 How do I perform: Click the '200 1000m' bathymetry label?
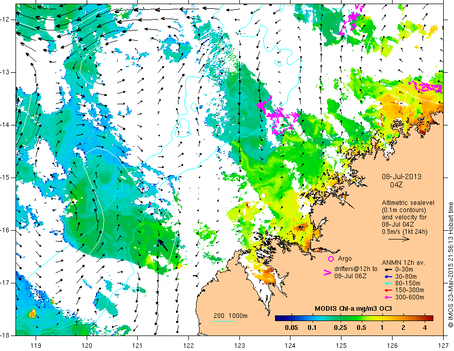coord(231,316)
